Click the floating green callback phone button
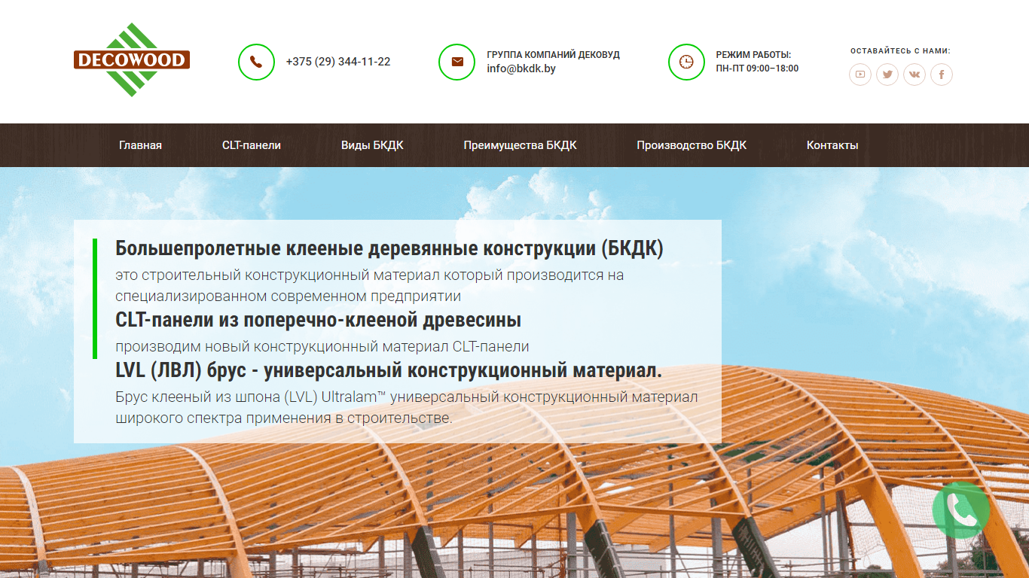This screenshot has width=1029, height=578. coord(961,510)
